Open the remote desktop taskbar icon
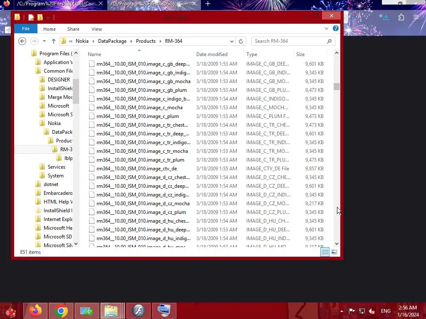The height and width of the screenshot is (319, 426). tap(164, 311)
